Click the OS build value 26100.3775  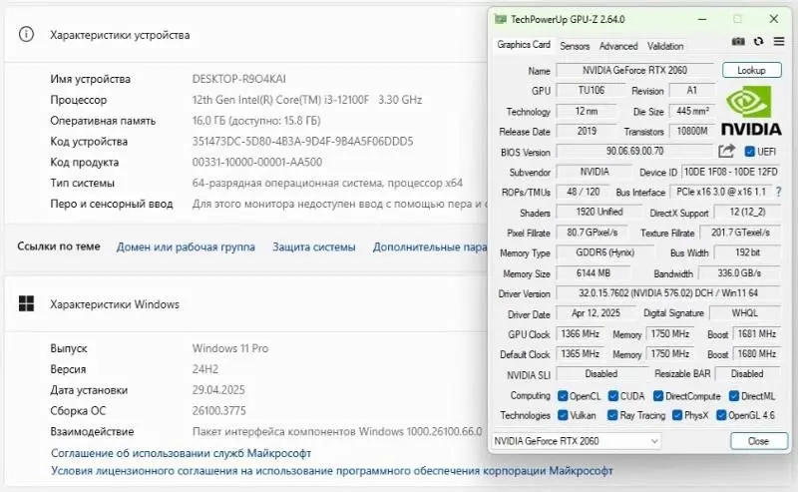click(218, 410)
